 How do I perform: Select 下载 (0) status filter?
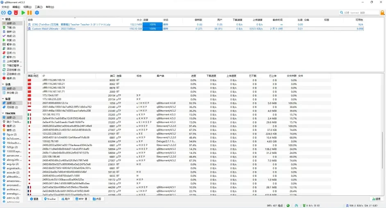[x=12, y=27]
